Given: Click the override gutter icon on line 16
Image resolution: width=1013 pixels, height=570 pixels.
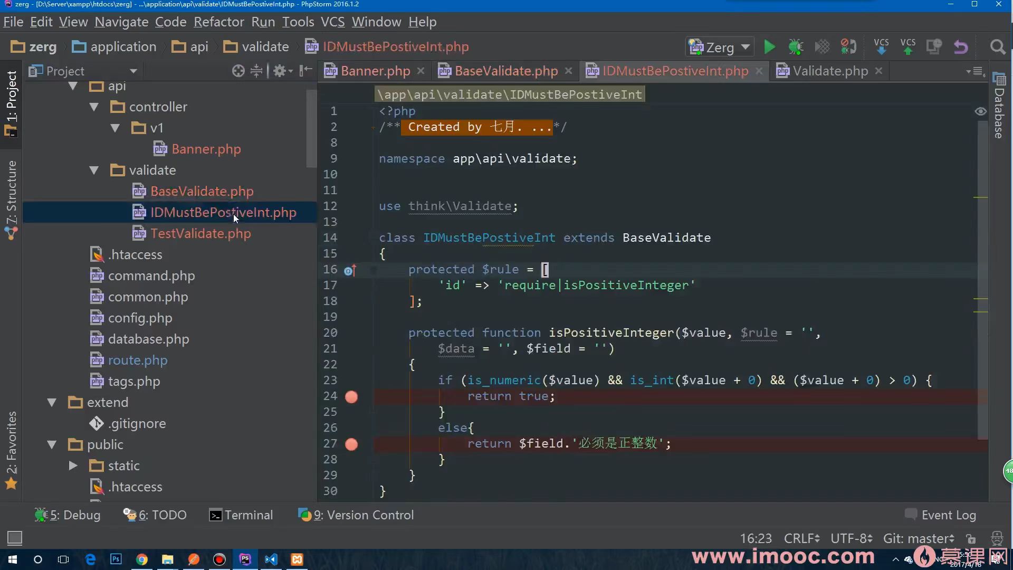Looking at the screenshot, I should (350, 270).
